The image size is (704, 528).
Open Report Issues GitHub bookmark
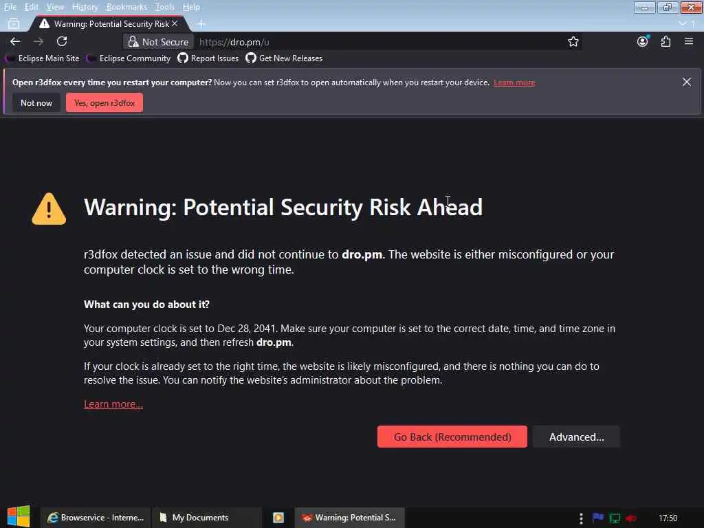pyautogui.click(x=208, y=58)
